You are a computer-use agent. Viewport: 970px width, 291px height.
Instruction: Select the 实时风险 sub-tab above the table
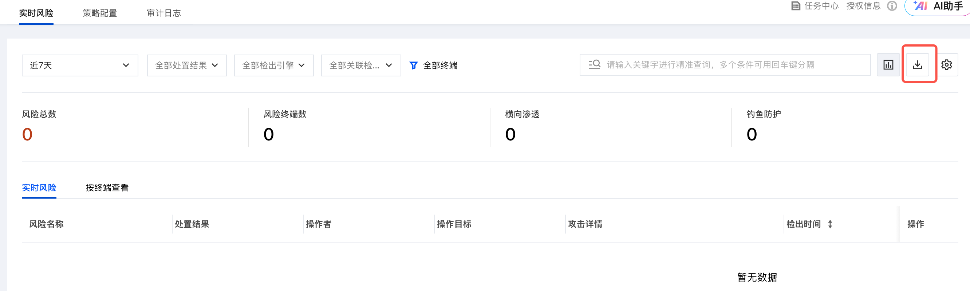click(39, 188)
